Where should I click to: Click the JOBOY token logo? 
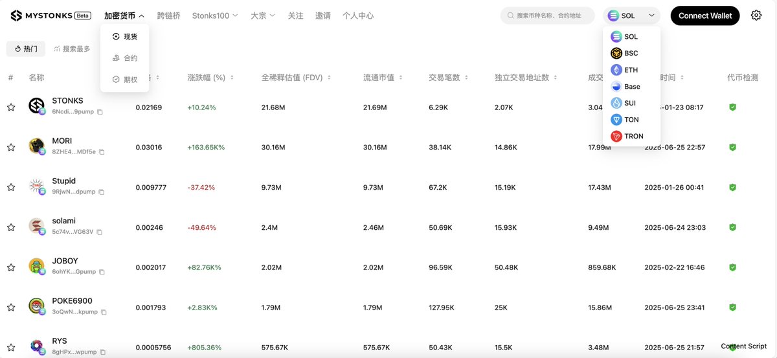[x=37, y=267]
